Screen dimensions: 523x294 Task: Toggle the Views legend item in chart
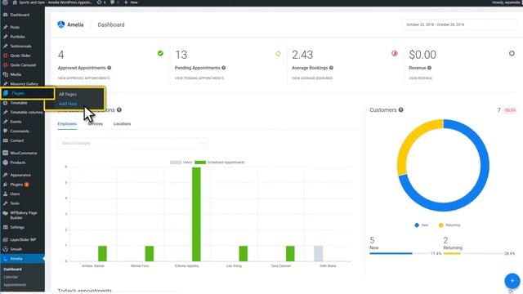pos(181,163)
